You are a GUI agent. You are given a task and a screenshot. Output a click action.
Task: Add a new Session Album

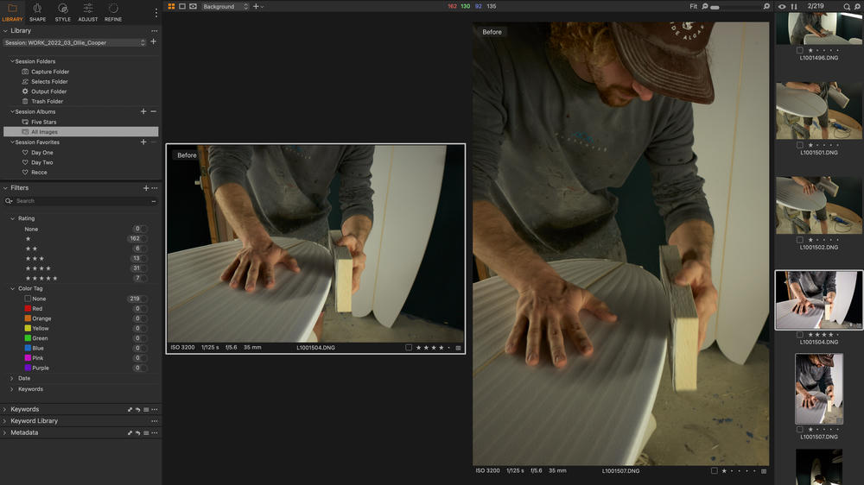pos(143,111)
